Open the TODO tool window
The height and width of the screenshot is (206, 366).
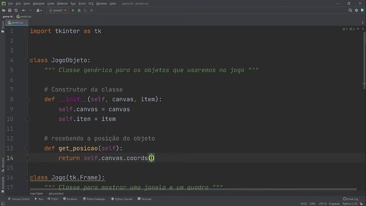pyautogui.click(x=53, y=199)
